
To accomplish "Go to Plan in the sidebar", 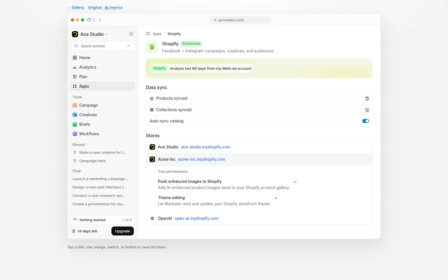I will pos(102,77).
